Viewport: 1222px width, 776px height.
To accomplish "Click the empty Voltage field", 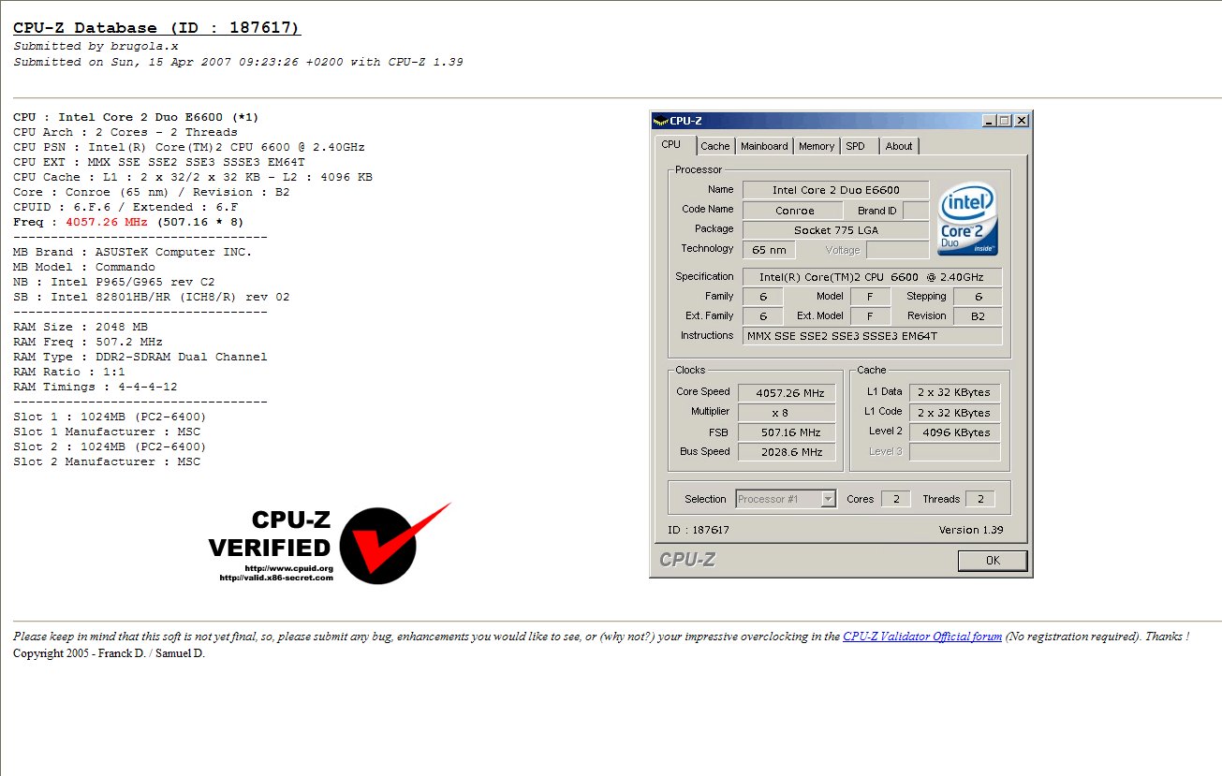I will click(897, 250).
